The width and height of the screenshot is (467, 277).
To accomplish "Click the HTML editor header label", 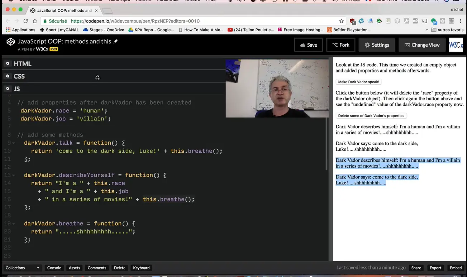I will coord(23,64).
